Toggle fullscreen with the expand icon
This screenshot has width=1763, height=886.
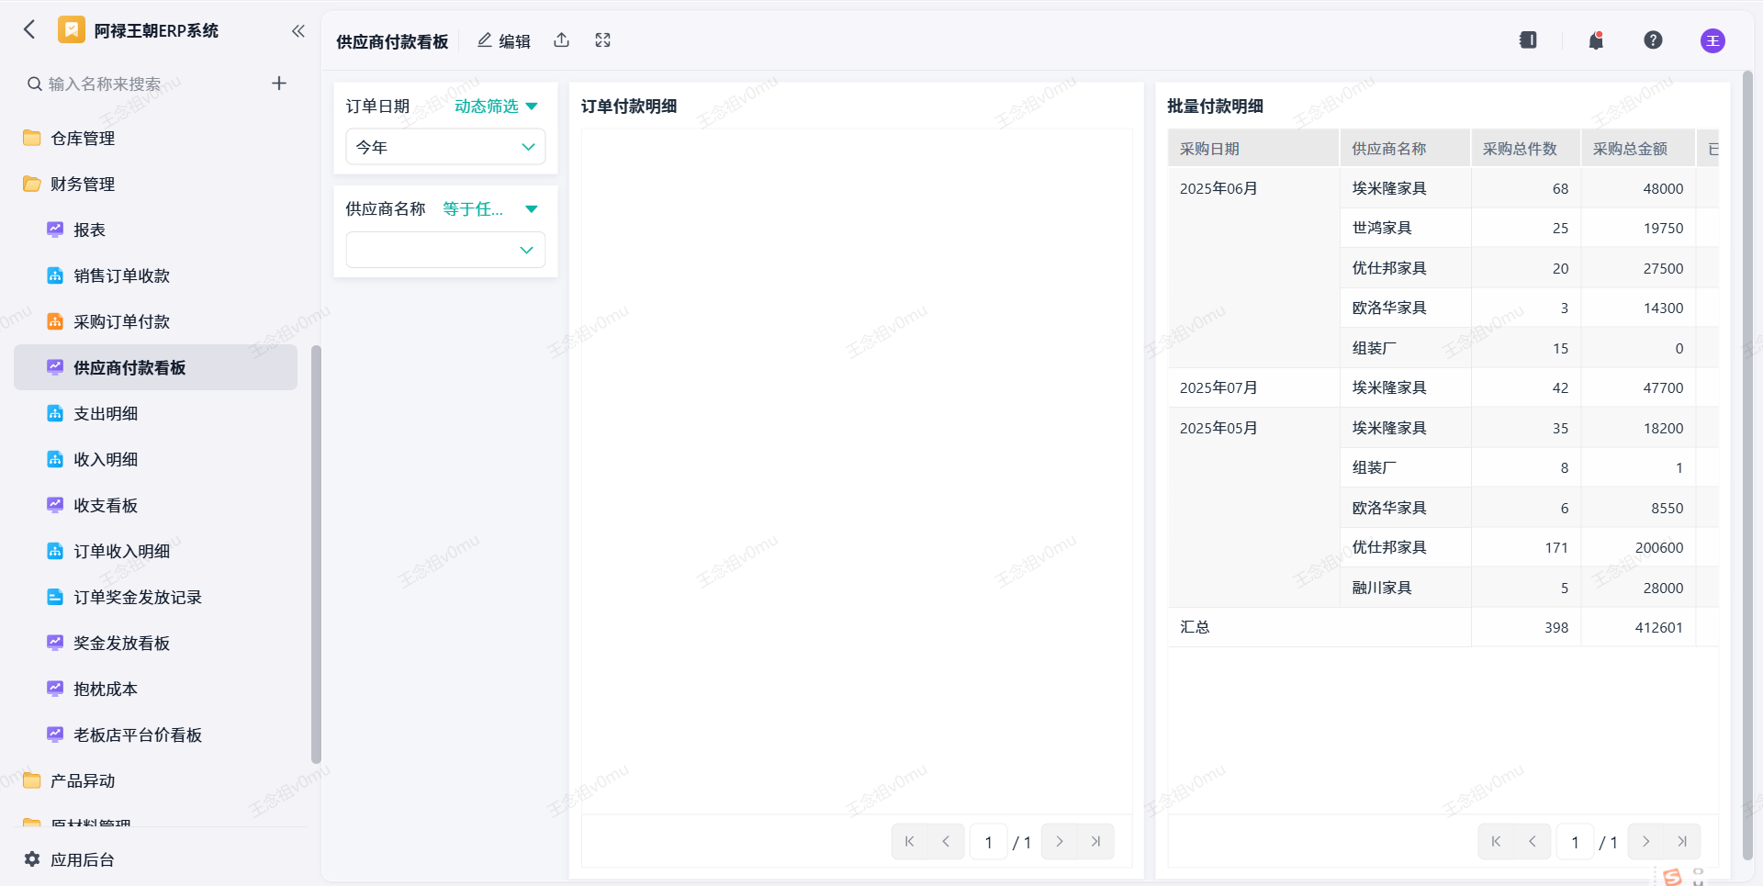(x=603, y=40)
